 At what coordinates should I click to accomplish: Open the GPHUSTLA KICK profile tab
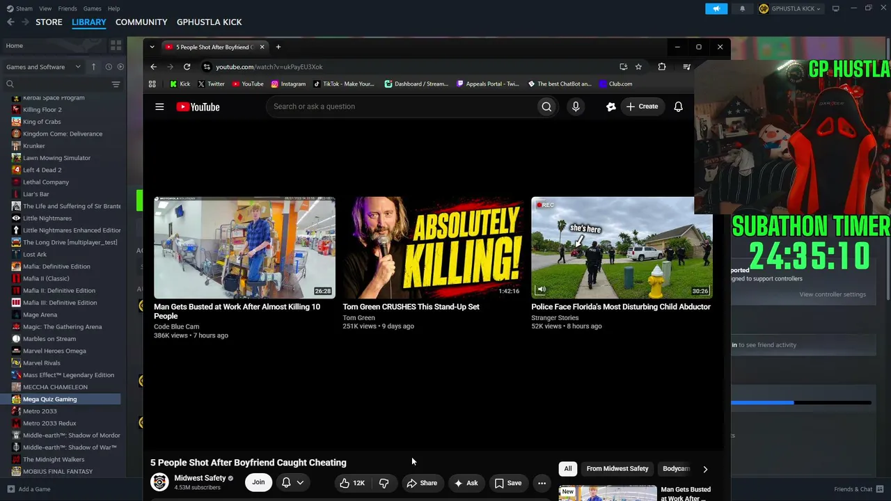pyautogui.click(x=210, y=22)
